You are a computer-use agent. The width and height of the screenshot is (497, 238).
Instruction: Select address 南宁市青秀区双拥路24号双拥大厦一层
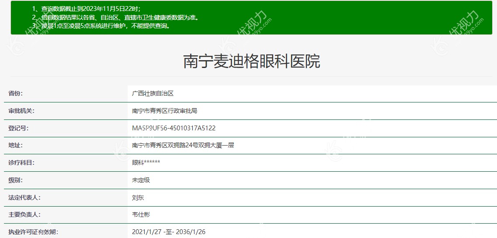tap(183, 146)
